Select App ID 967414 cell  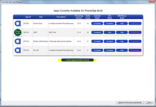pyautogui.click(x=26, y=33)
